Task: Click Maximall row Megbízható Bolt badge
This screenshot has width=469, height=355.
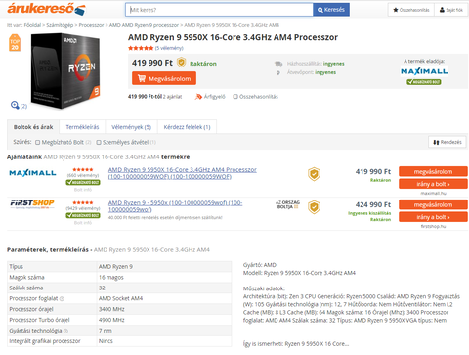Action: click(83, 182)
